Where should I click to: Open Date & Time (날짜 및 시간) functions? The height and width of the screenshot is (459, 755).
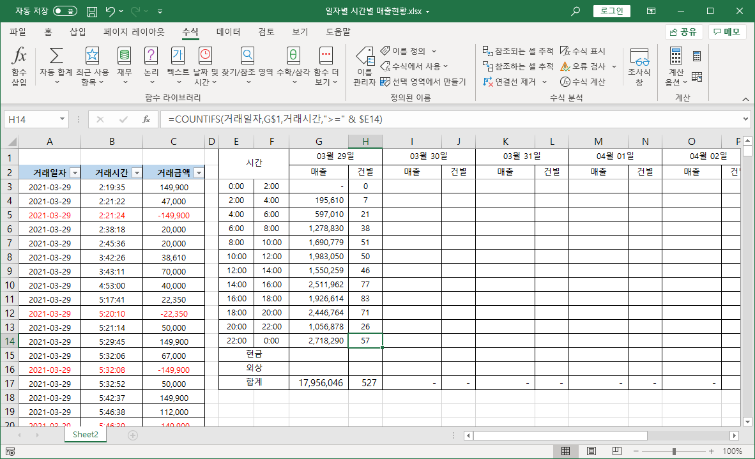[205, 66]
